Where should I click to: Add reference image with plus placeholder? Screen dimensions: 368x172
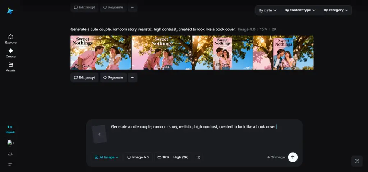point(100,134)
